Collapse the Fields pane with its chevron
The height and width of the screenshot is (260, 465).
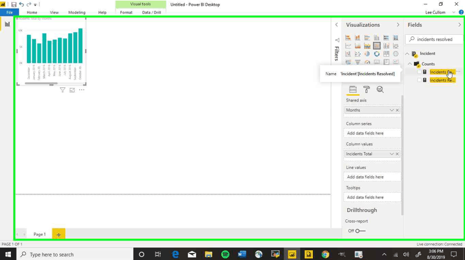tap(459, 25)
